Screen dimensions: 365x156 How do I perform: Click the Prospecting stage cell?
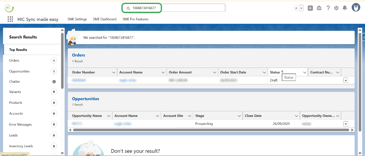pos(204,124)
